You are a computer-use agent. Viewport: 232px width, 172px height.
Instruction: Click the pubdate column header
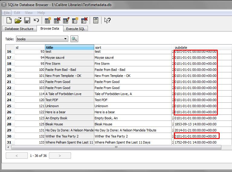point(202,48)
